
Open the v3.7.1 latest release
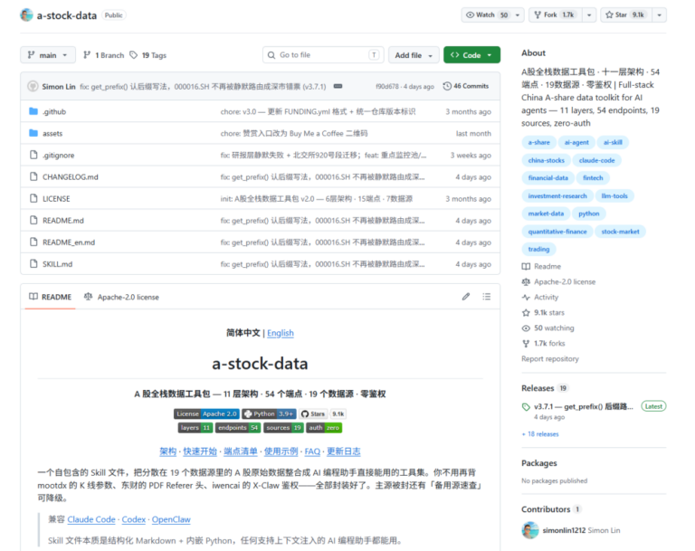tap(584, 406)
